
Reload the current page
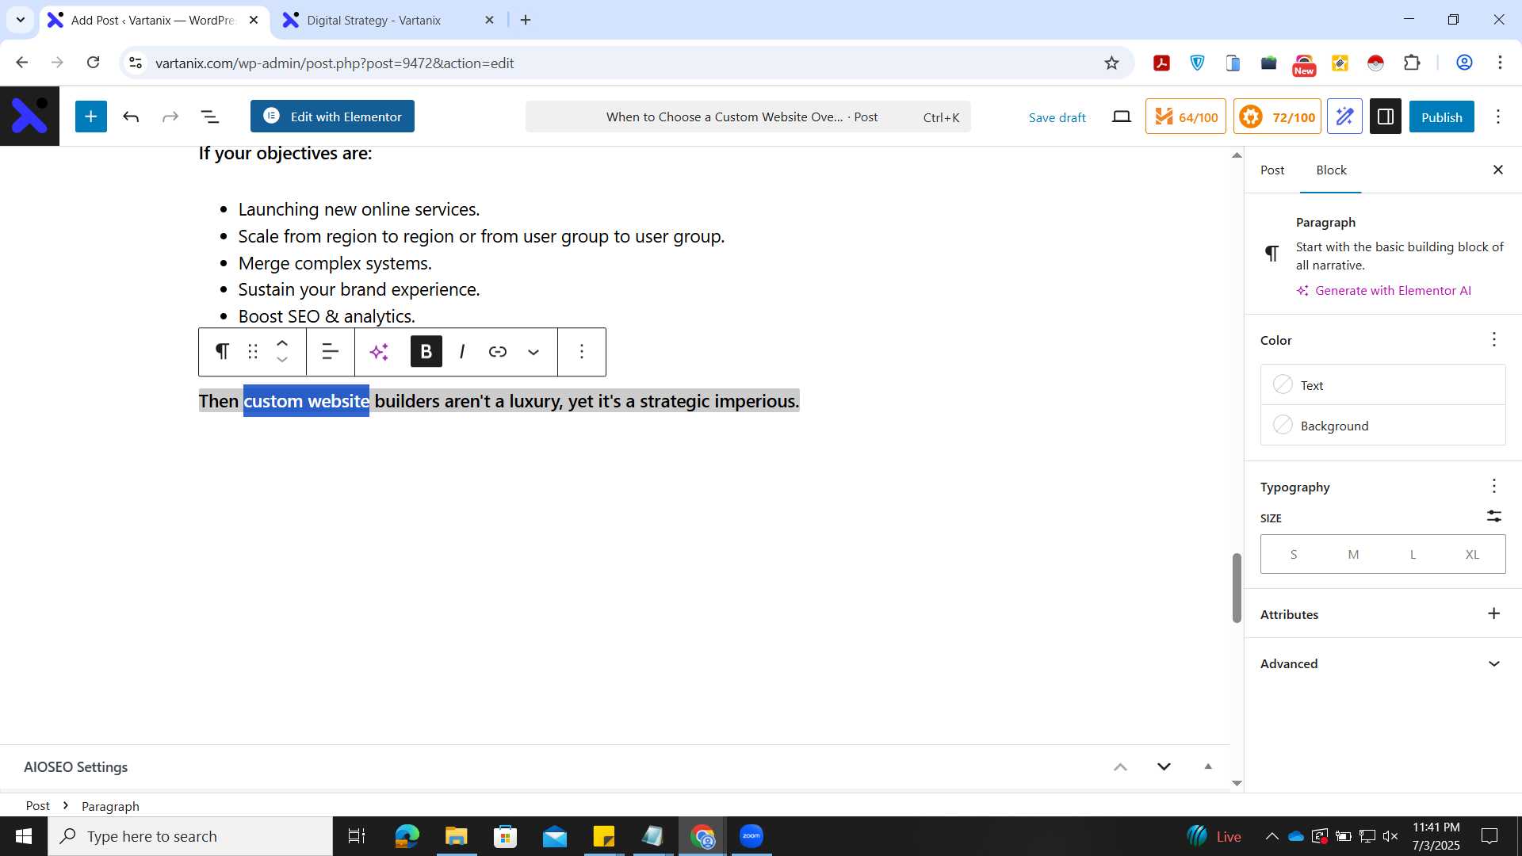tap(93, 63)
